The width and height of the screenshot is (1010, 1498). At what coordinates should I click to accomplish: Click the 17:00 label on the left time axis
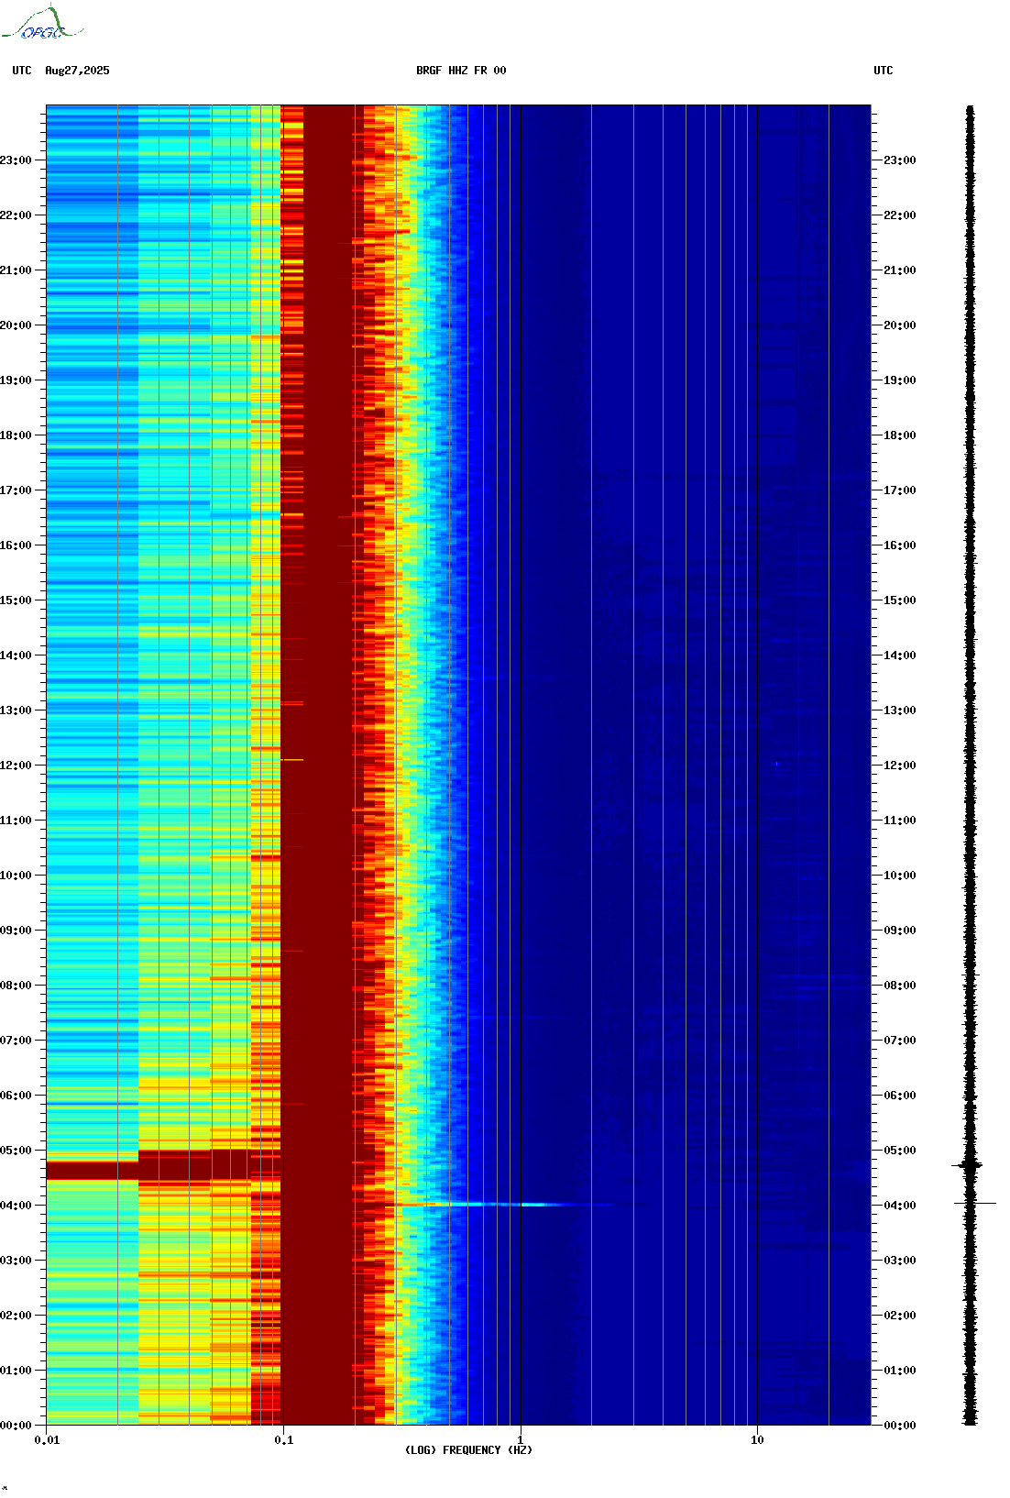point(16,490)
